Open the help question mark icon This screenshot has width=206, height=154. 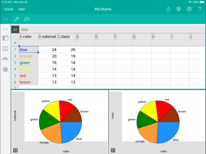pos(200,9)
